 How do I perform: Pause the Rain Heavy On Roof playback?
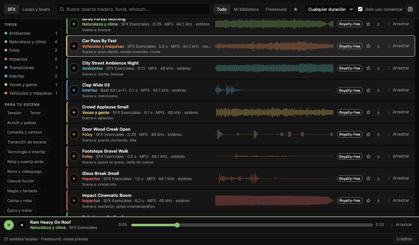pyautogui.click(x=9, y=225)
